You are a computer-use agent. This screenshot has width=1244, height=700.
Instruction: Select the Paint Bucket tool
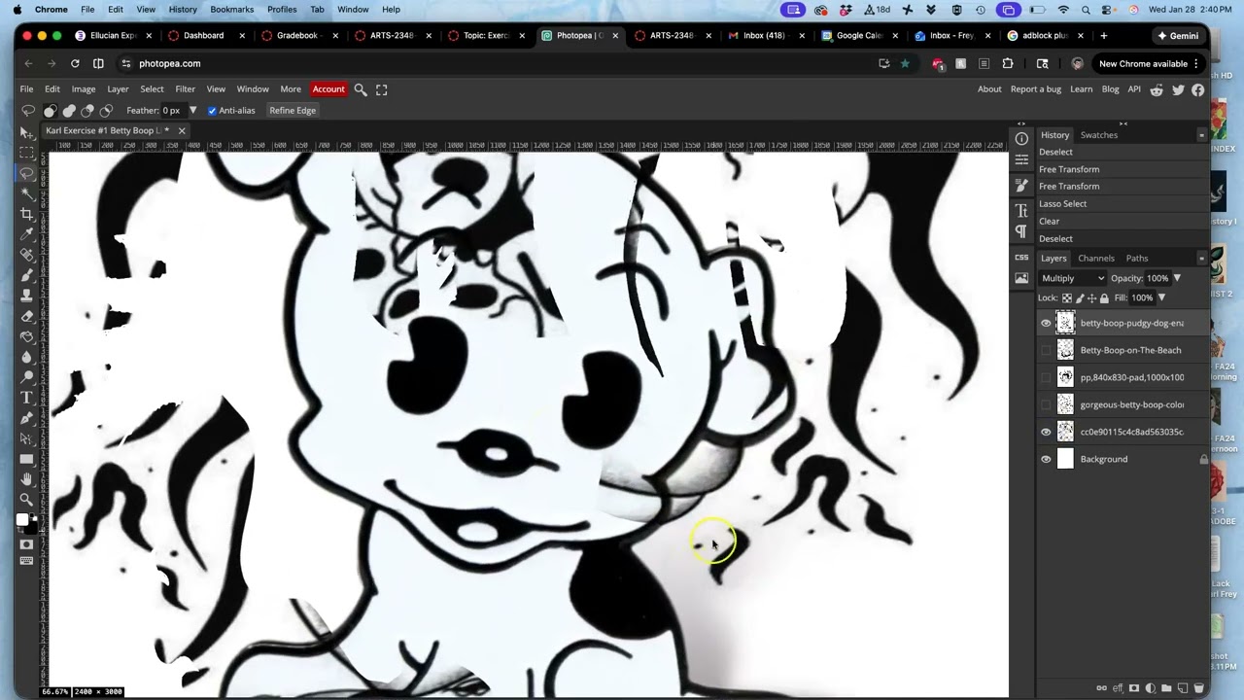27,336
